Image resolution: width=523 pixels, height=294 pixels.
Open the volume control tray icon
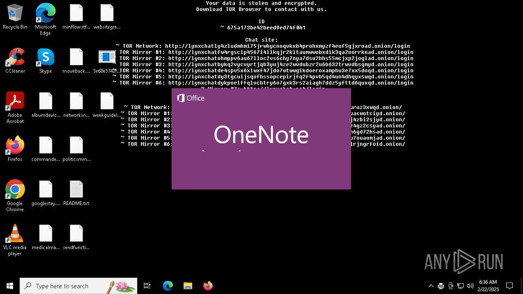470,286
